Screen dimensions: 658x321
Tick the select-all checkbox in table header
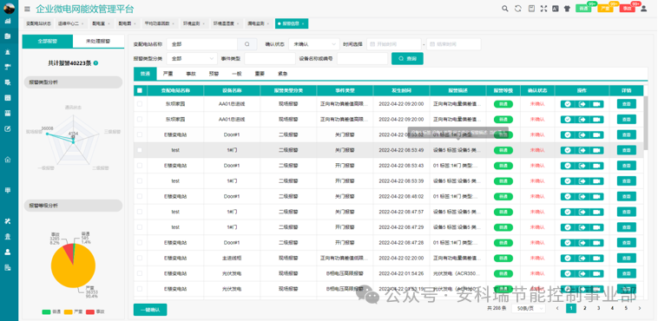[140, 90]
